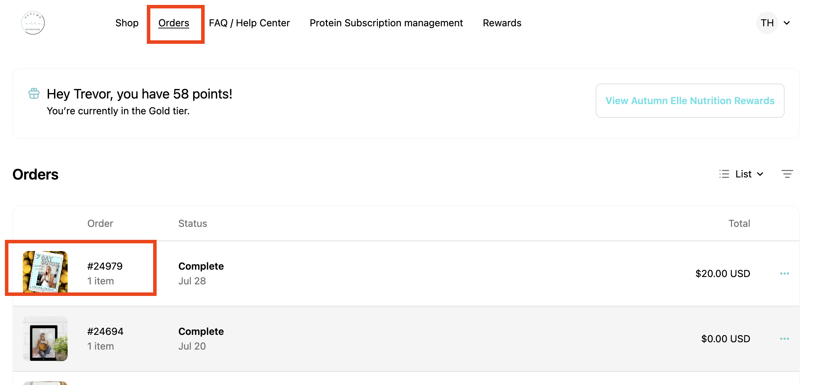Select the Orders navigation item
The image size is (827, 385).
pos(174,23)
